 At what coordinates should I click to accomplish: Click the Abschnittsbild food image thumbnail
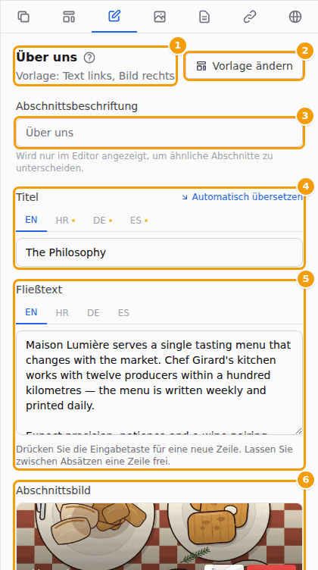point(159,537)
